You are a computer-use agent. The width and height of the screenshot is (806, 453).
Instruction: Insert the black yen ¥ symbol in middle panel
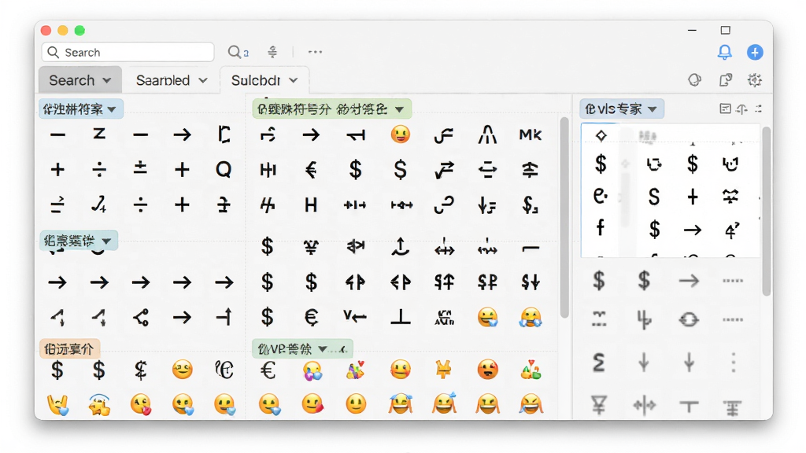click(311, 248)
